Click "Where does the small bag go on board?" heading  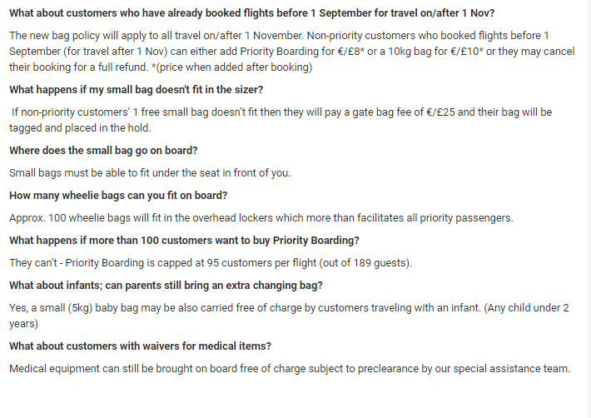click(109, 151)
